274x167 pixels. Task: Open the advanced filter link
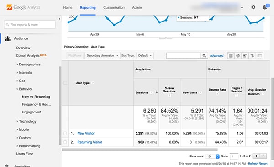point(216,56)
